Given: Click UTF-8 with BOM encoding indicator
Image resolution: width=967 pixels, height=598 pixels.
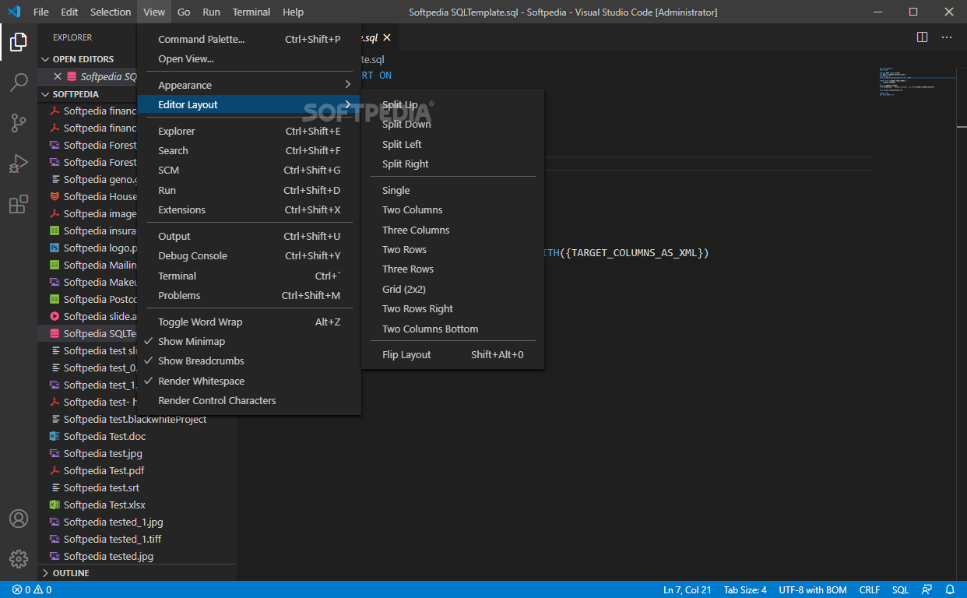Looking at the screenshot, I should 812,589.
